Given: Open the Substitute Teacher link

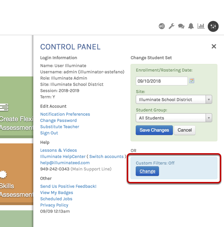Looking at the screenshot, I should point(60,127).
